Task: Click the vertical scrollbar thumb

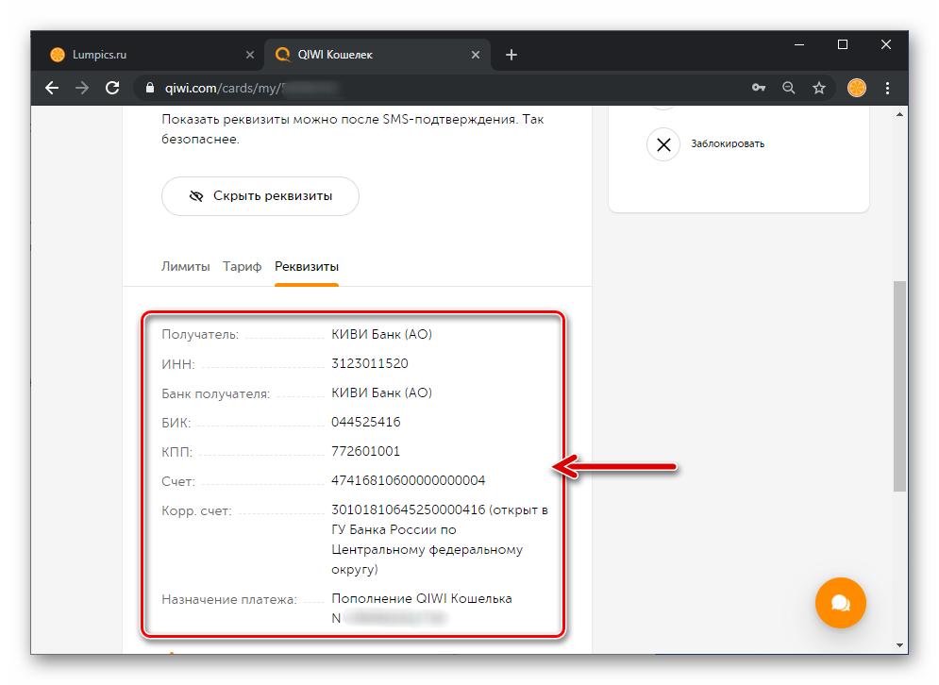Action: click(x=899, y=386)
